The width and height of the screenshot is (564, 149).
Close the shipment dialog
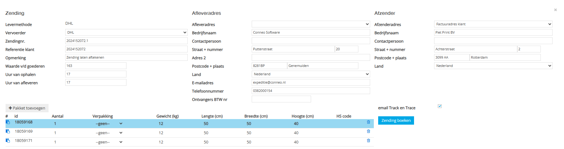[x=555, y=10]
